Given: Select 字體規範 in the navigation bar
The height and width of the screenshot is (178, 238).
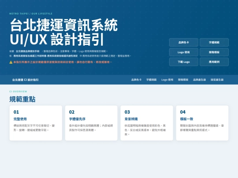Looking at the screenshot, I should tap(151, 80).
